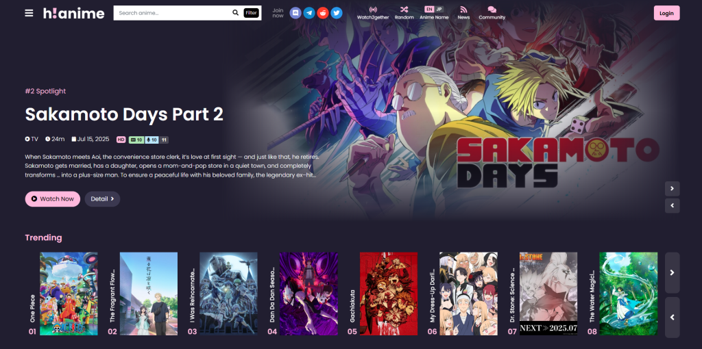Open the Telegram channel icon

click(x=309, y=13)
